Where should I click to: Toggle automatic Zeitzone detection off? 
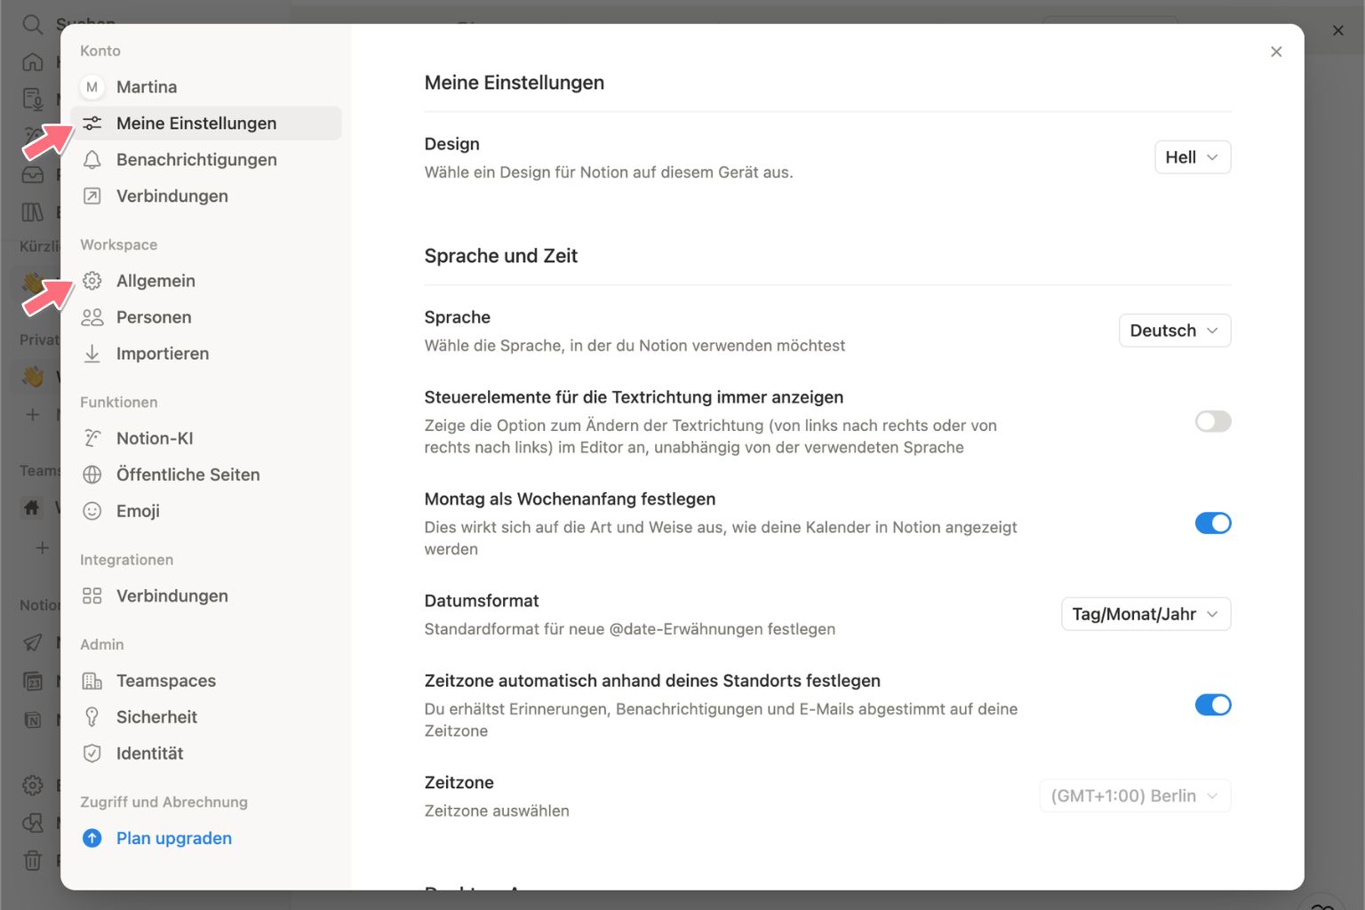tap(1212, 705)
